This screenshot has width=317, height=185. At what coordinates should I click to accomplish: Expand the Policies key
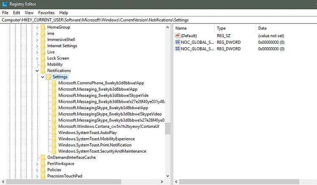click(37, 170)
